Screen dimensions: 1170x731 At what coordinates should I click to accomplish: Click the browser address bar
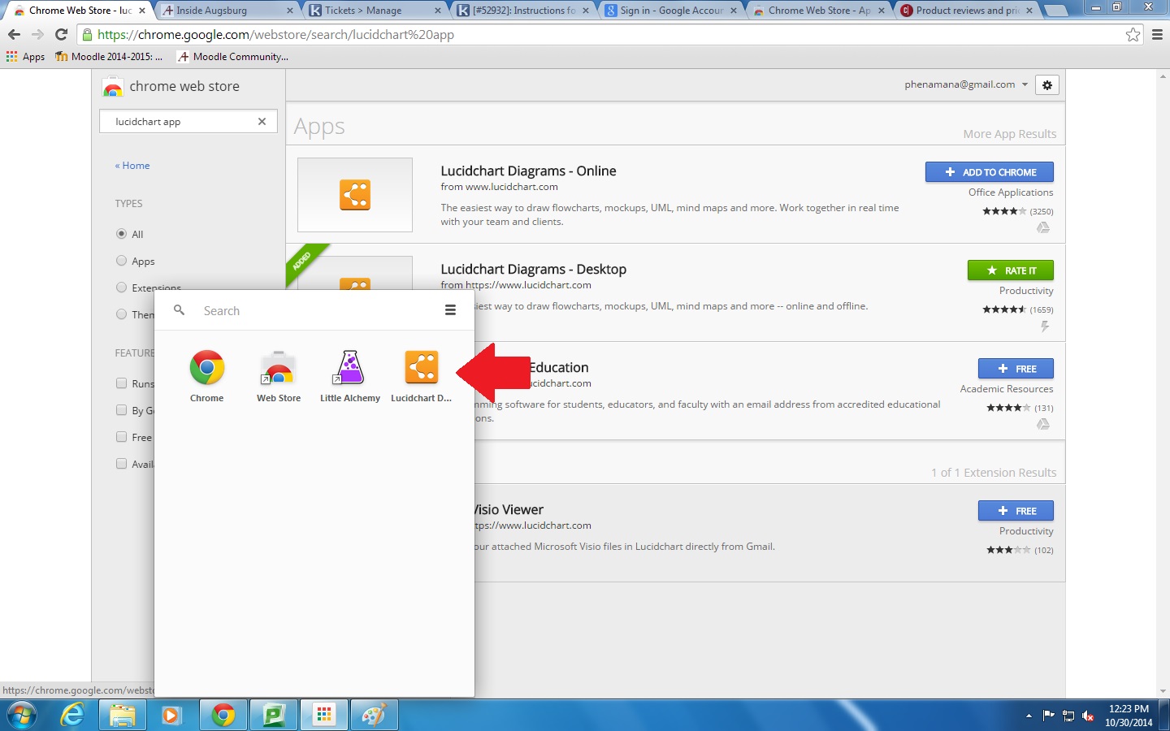pyautogui.click(x=601, y=34)
